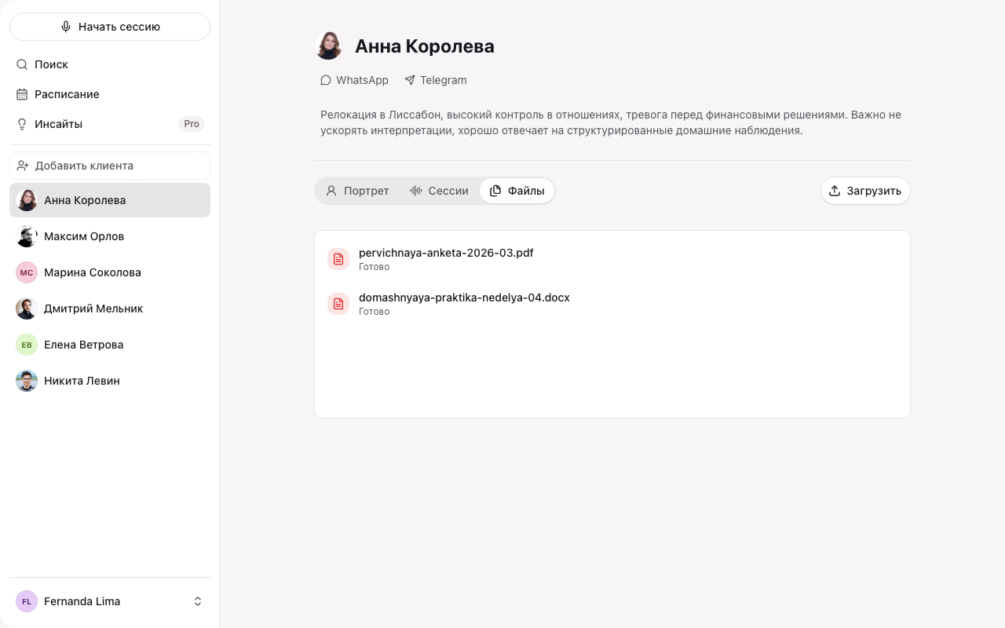Viewport: 1005px width, 628px height.
Task: Click the magnifier icon next to Поиск
Action: click(x=22, y=64)
